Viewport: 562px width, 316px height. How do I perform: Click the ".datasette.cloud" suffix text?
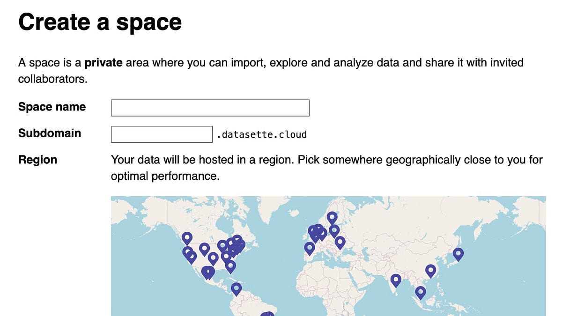[x=261, y=135]
